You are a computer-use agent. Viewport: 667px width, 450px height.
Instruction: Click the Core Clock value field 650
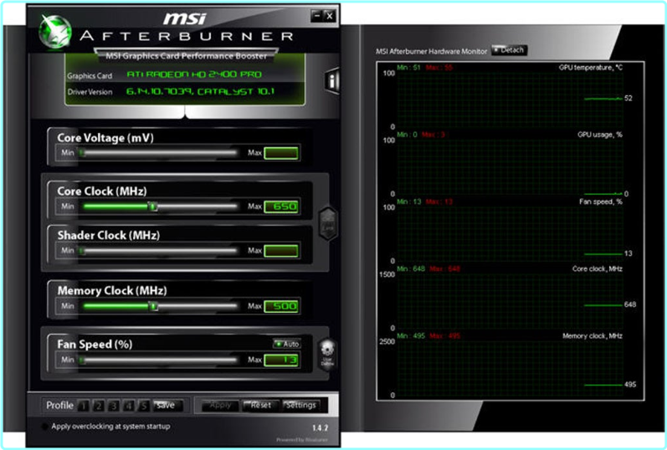pos(281,207)
